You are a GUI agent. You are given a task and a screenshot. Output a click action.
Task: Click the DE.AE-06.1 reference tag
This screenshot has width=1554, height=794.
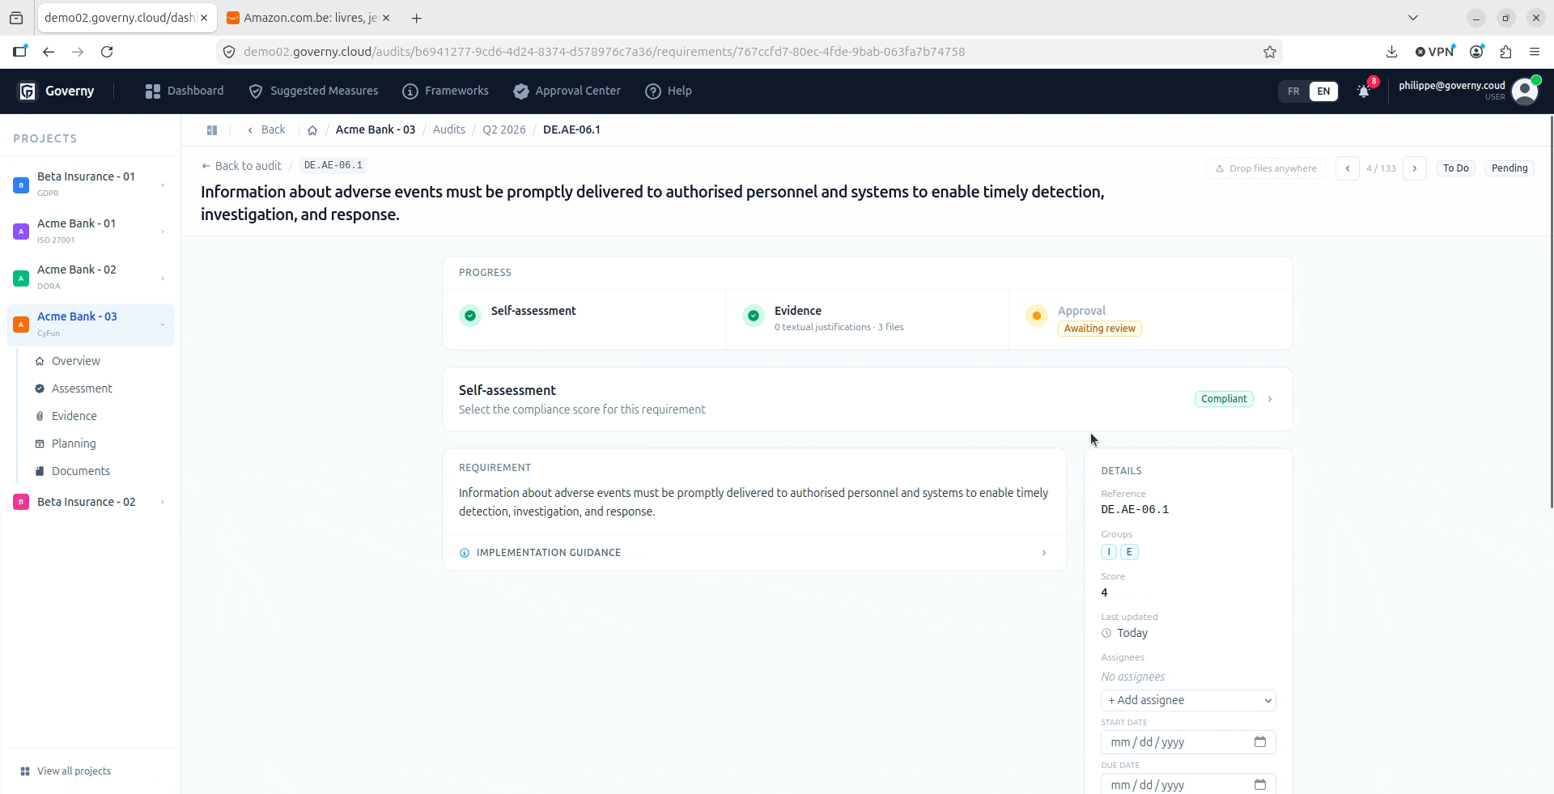tap(333, 166)
